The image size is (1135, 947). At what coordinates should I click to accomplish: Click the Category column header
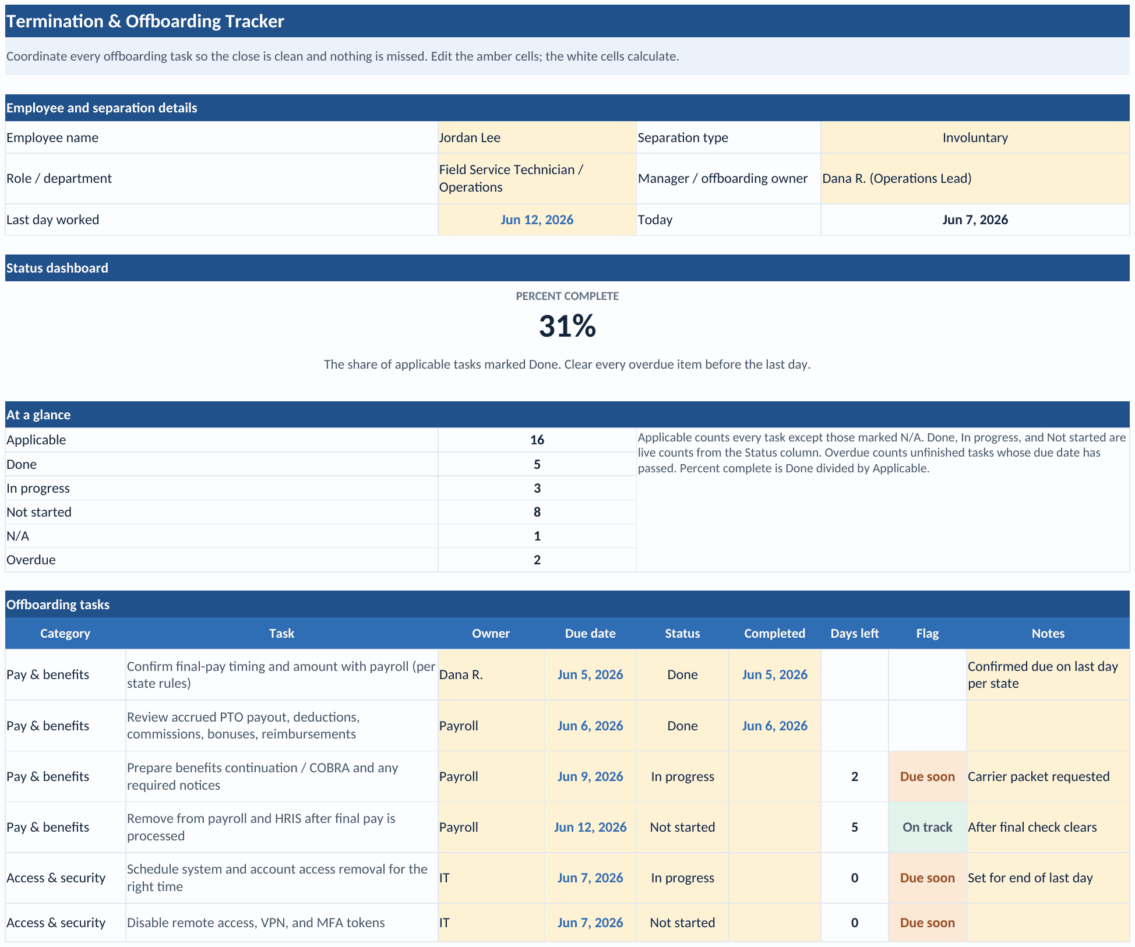(x=65, y=633)
